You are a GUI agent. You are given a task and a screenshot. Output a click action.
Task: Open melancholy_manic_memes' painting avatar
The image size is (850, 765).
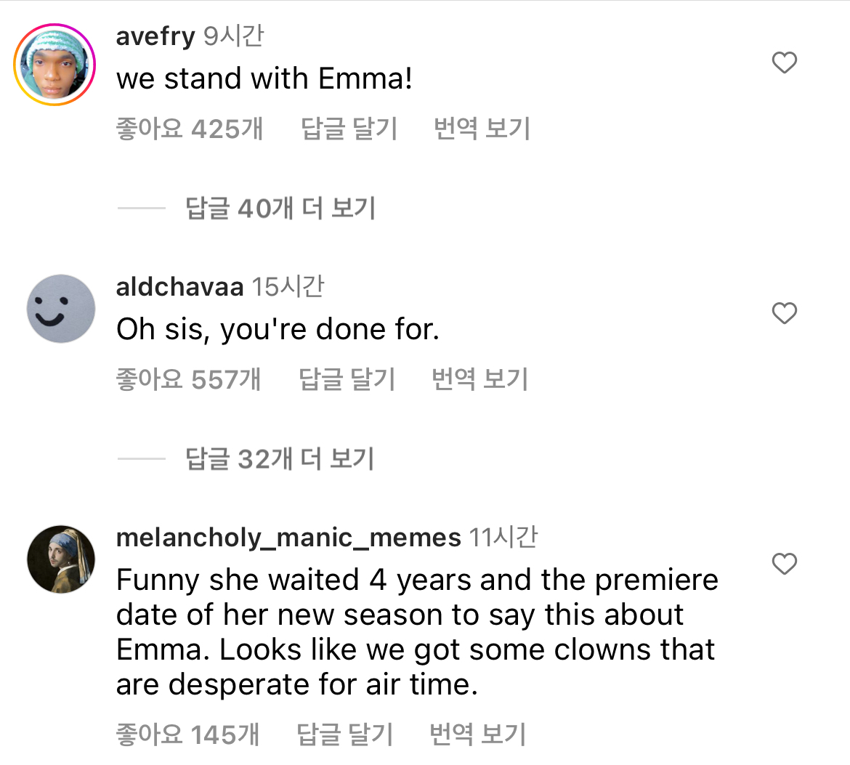tap(61, 559)
